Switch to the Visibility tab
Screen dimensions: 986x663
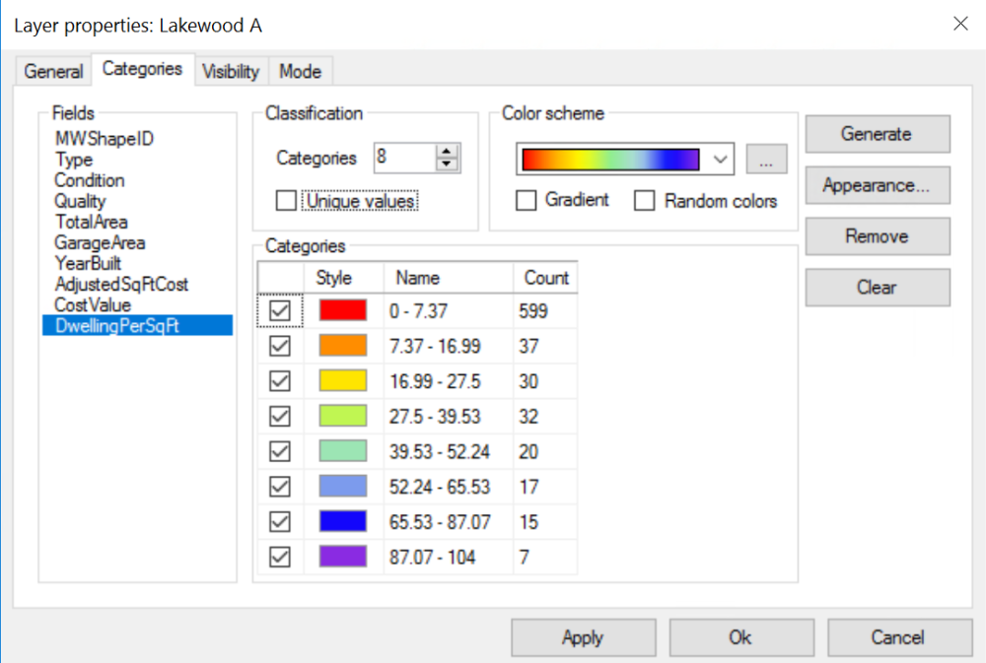coord(231,71)
